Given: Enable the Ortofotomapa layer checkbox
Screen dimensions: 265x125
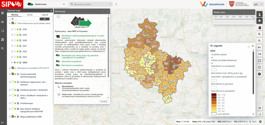Looking at the screenshot, I should point(13,103).
